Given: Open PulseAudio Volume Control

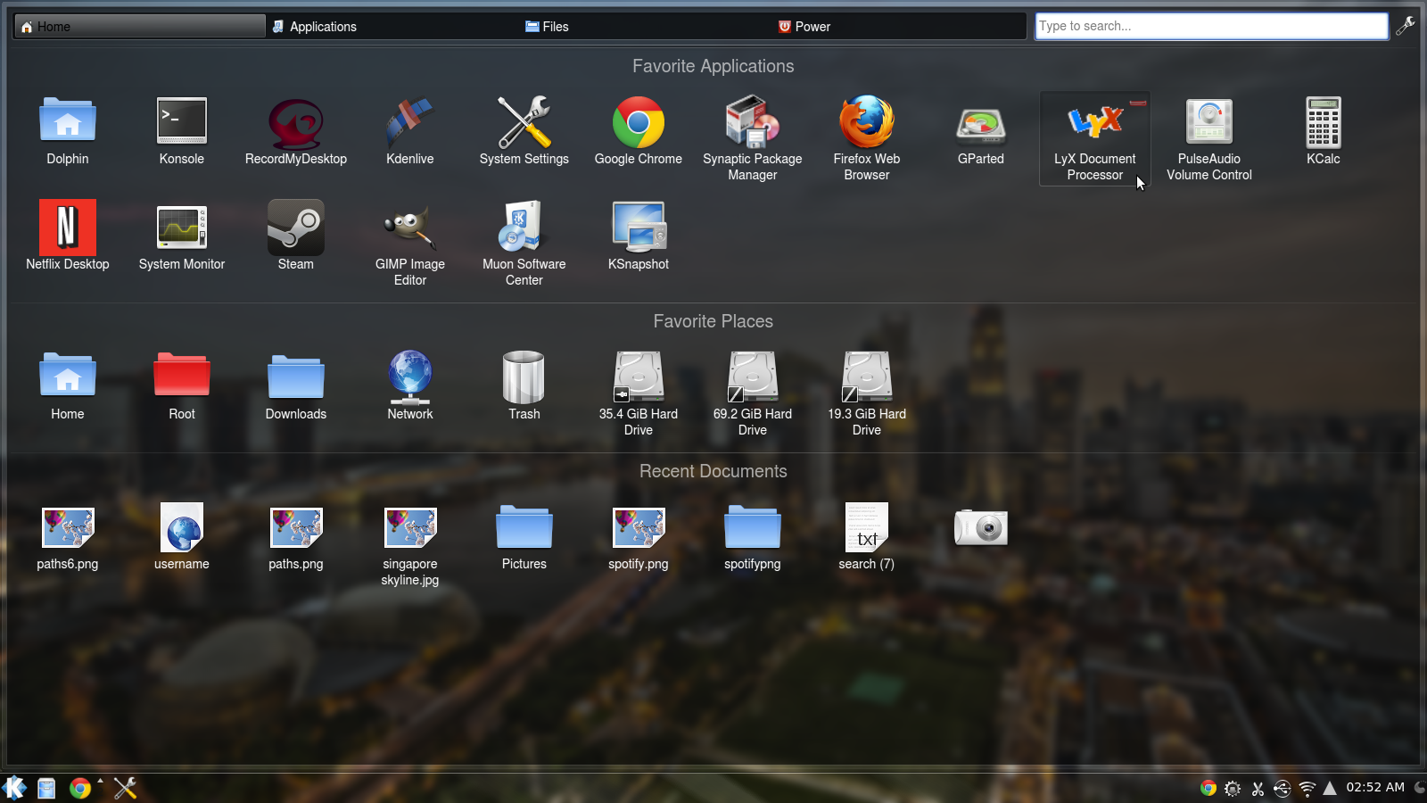Looking at the screenshot, I should click(x=1209, y=138).
